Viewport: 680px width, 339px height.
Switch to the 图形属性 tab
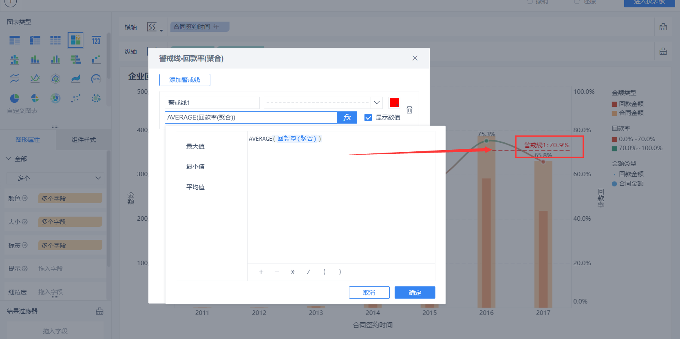pos(28,140)
